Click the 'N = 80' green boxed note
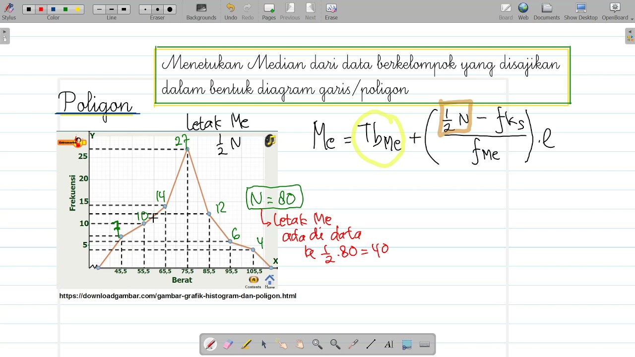Screen dimensions: 635x357 pyautogui.click(x=274, y=198)
